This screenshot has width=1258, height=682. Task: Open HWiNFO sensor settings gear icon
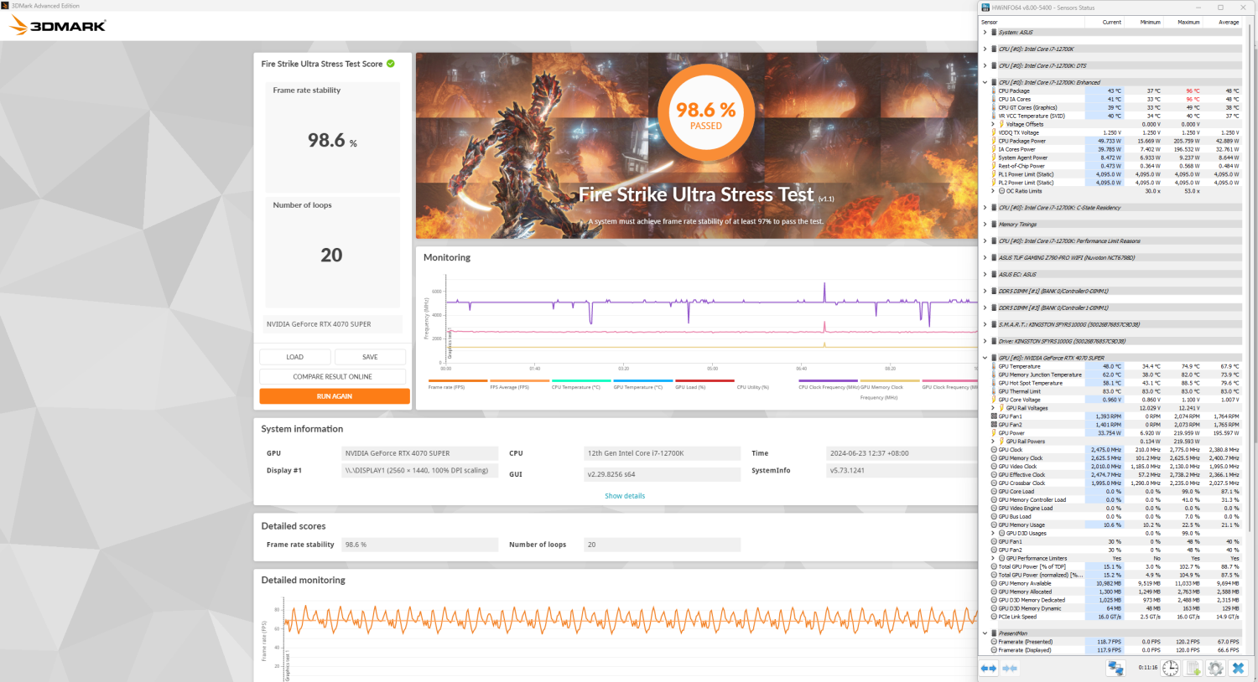coord(1215,668)
